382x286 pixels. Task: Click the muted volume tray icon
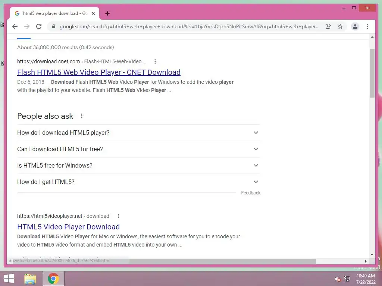point(338,279)
